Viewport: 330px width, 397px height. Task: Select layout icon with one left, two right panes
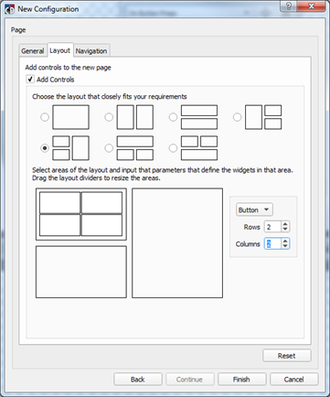(x=263, y=117)
